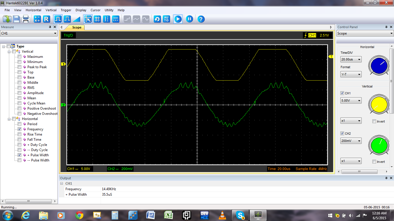
Task: Click the Print toolbar icon
Action: click(x=26, y=19)
